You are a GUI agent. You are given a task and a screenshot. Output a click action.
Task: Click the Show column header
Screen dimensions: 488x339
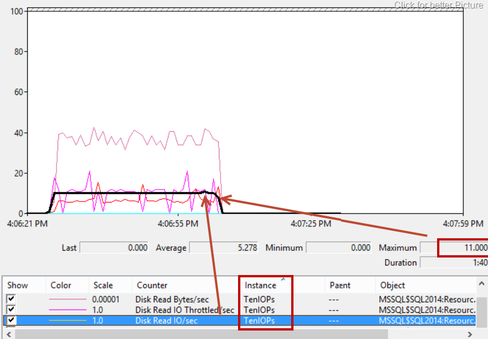pos(18,285)
